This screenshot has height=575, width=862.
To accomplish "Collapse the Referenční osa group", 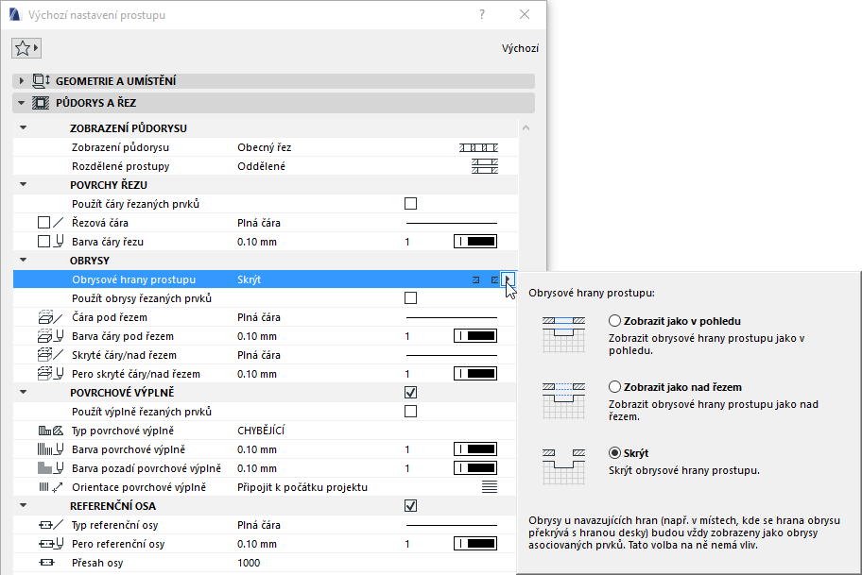I will (23, 505).
